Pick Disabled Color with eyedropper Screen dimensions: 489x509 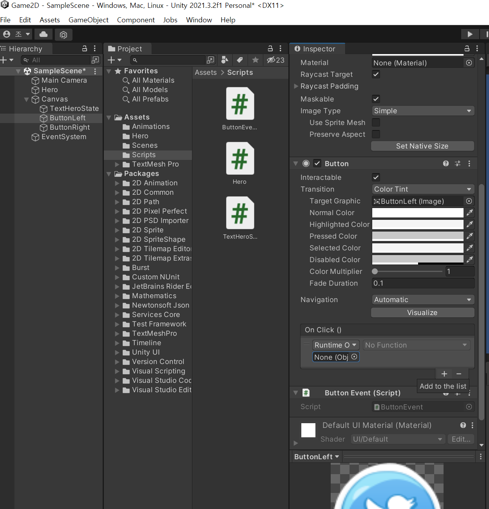pyautogui.click(x=469, y=260)
